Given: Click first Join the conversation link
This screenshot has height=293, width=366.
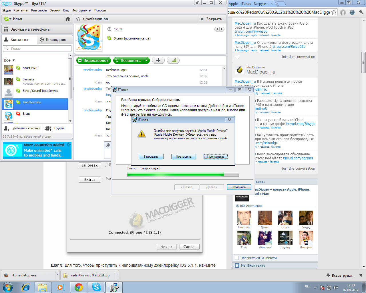Looking at the screenshot, I should tap(298, 57).
